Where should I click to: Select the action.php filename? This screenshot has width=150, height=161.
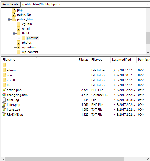click(x=14, y=90)
